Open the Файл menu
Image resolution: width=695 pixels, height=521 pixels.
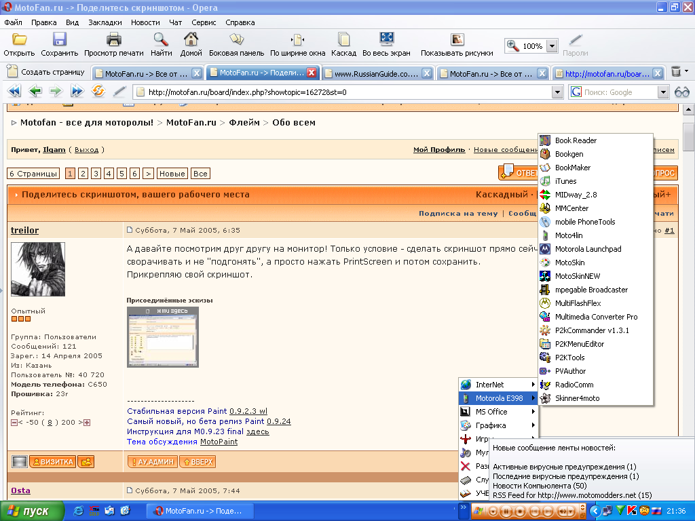tap(13, 22)
